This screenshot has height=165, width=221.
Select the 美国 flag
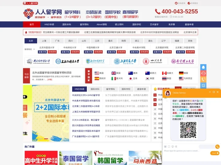[97, 73]
